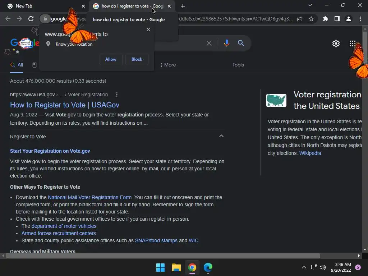Dismiss the location permission popup
The width and height of the screenshot is (368, 276).
click(x=148, y=29)
